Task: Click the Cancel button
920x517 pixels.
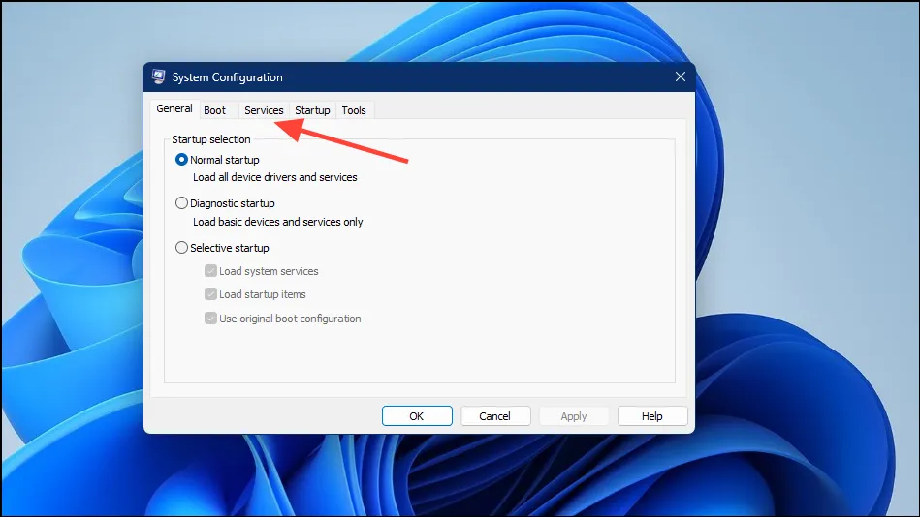Action: coord(495,416)
